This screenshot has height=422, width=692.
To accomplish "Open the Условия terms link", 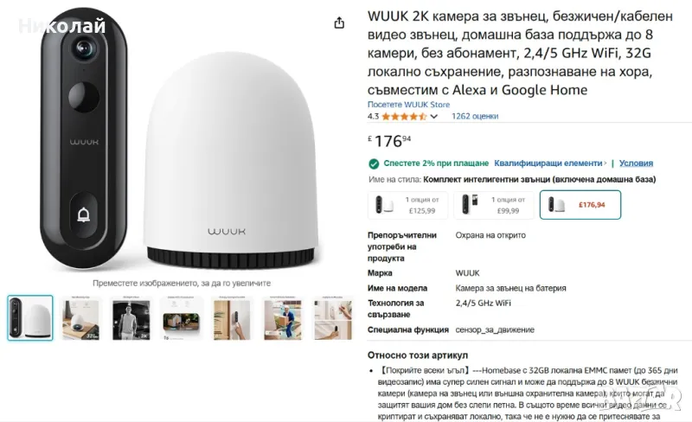I will tap(636, 163).
